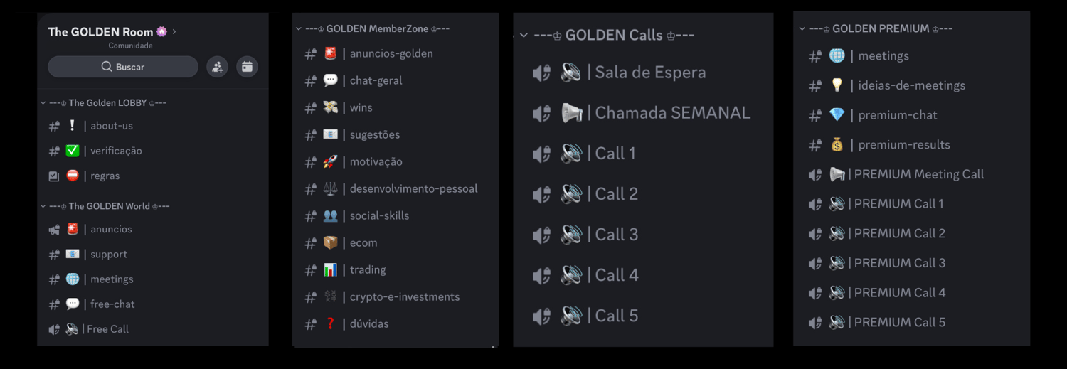This screenshot has width=1067, height=369.
Task: Open the events calendar icon
Action: coord(247,67)
